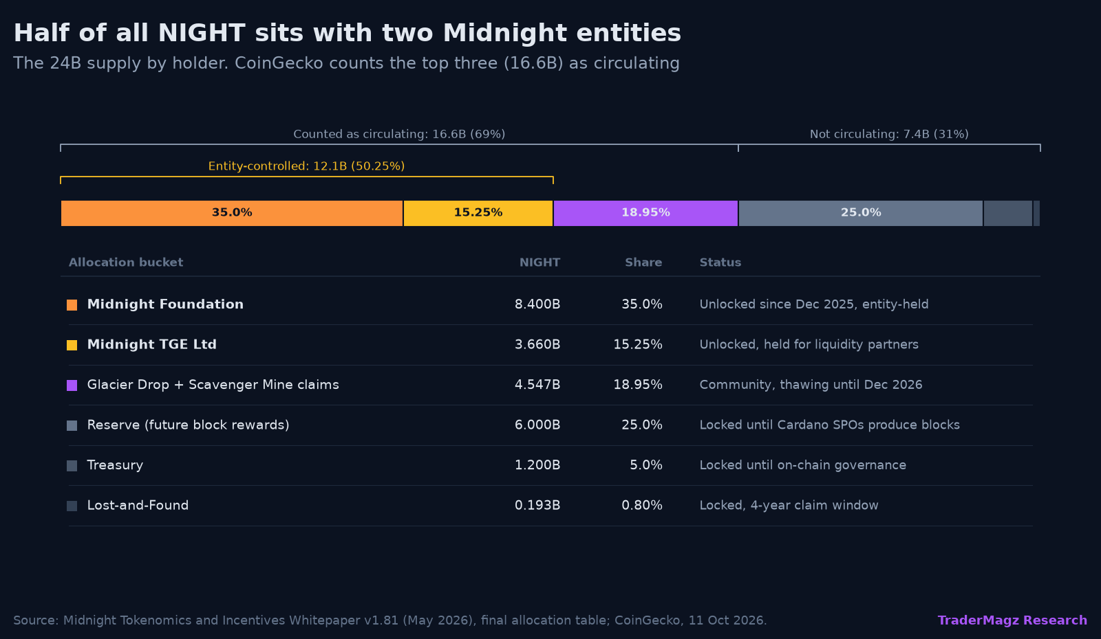Click the 18.95% share in the table
The image size is (1101, 639).
[638, 385]
